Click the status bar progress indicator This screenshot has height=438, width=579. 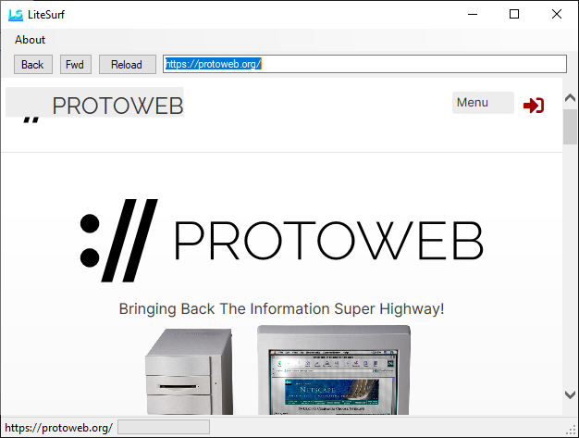tap(164, 427)
